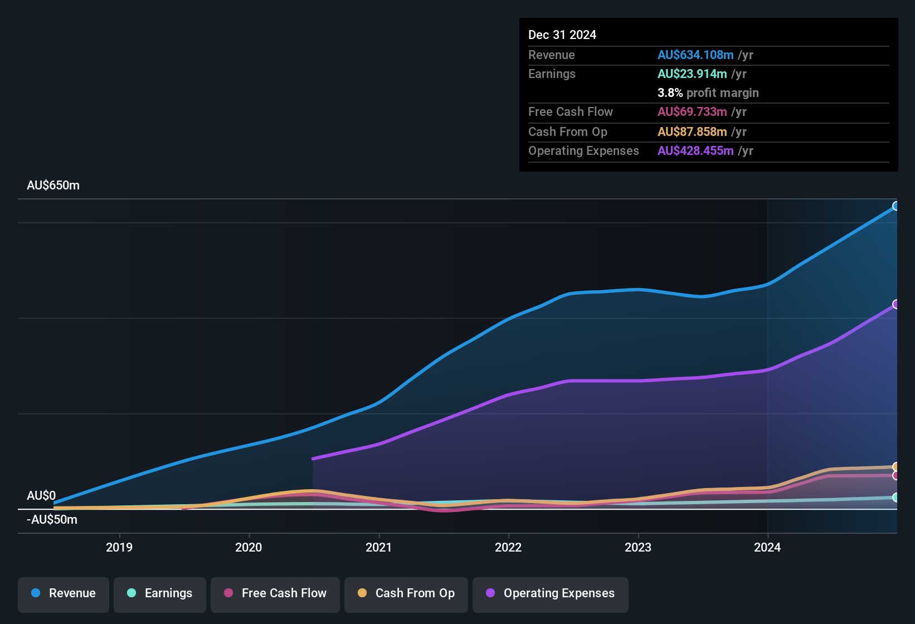This screenshot has width=915, height=624.
Task: Click the pink Free Cash Flow legend dot
Action: pyautogui.click(x=227, y=593)
